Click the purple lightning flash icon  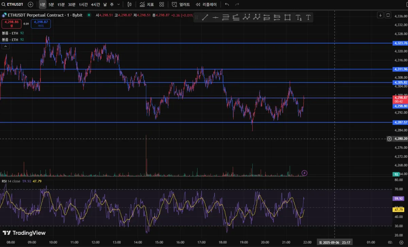305,173
